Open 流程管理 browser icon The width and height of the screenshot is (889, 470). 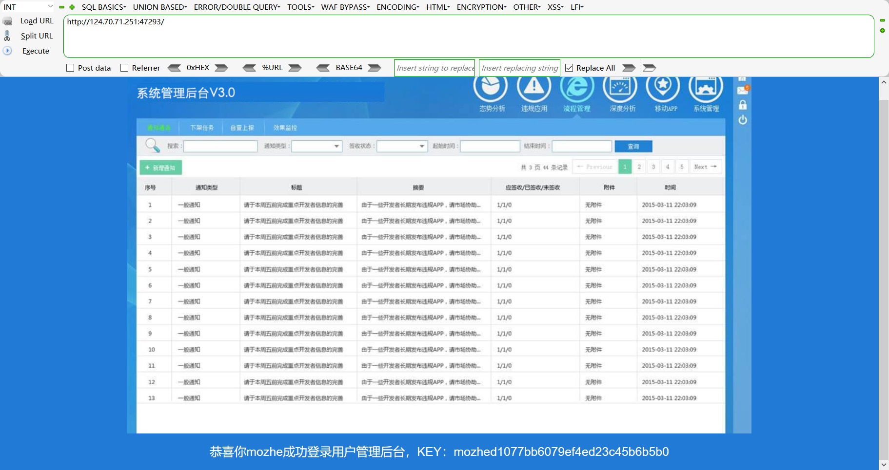pos(577,88)
